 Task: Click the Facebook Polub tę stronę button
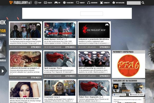(x=119, y=95)
